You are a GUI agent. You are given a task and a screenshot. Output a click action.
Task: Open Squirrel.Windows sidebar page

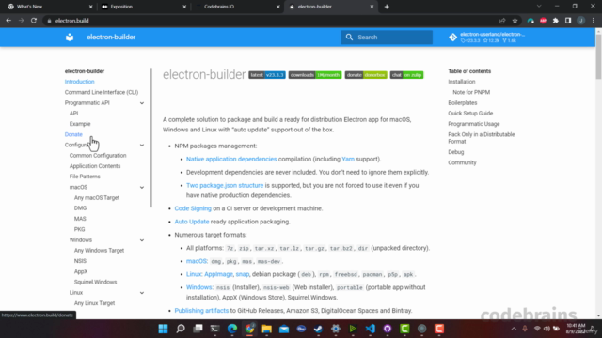click(x=95, y=282)
